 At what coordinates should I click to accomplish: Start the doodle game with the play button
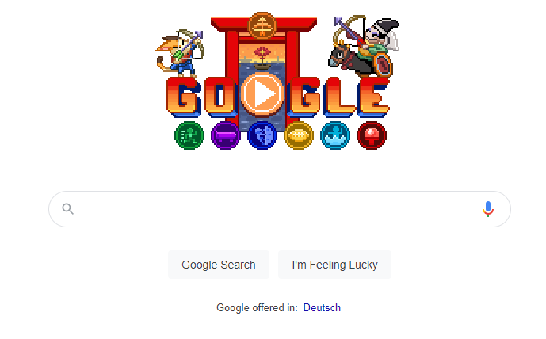click(x=262, y=94)
